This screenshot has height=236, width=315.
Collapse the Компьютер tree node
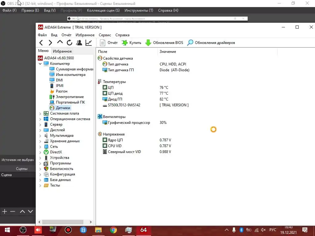point(40,64)
